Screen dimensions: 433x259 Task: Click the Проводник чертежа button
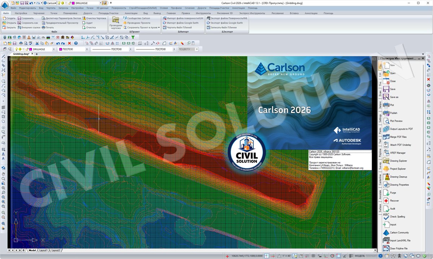click(x=116, y=23)
